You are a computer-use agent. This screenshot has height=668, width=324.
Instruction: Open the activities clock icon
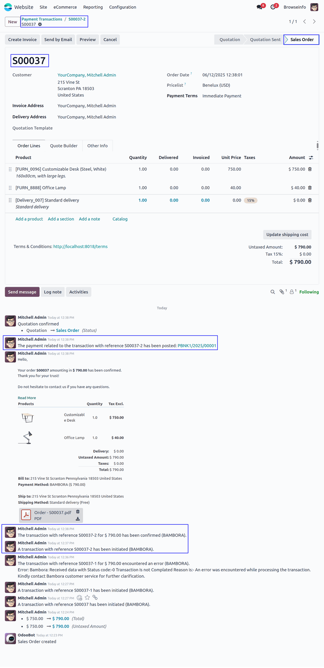(x=273, y=7)
